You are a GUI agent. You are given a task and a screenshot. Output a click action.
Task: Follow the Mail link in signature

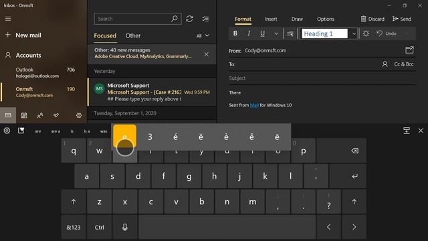254,105
